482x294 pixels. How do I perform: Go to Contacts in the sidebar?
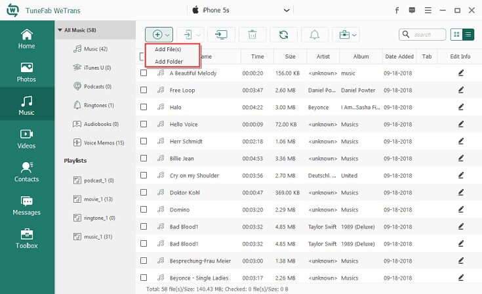tap(27, 172)
